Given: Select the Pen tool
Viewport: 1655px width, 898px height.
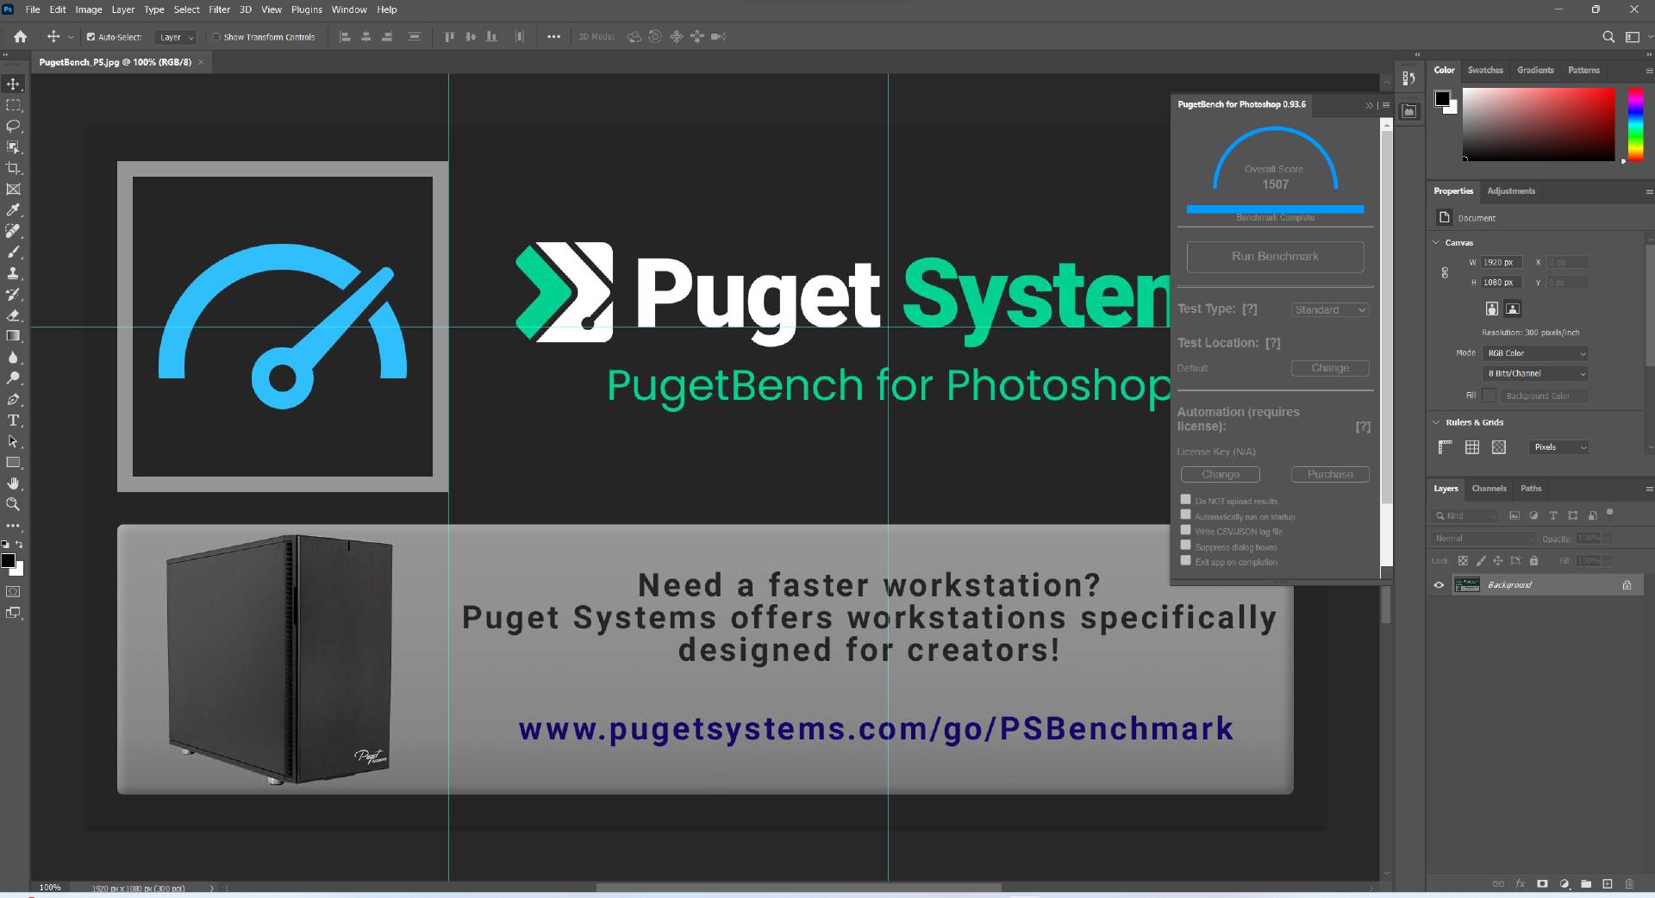Looking at the screenshot, I should point(13,400).
